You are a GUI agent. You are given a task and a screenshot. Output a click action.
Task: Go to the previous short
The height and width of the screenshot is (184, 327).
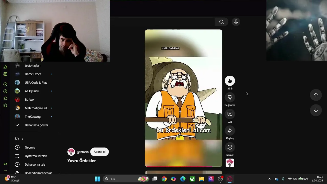[316, 95]
